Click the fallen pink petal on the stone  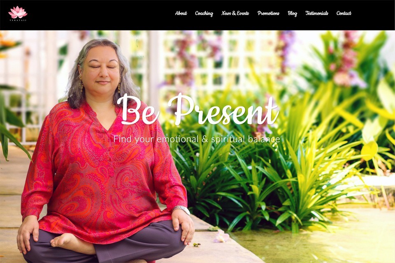click(x=222, y=237)
